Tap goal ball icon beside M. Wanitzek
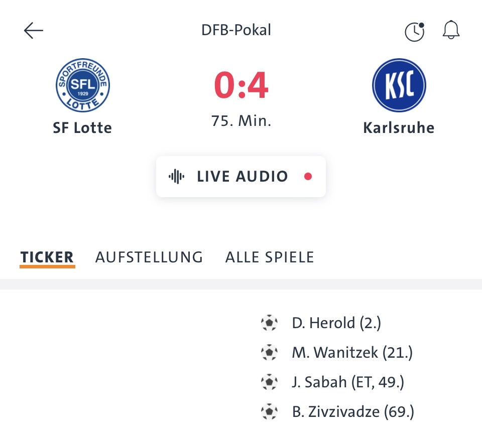 tap(269, 352)
